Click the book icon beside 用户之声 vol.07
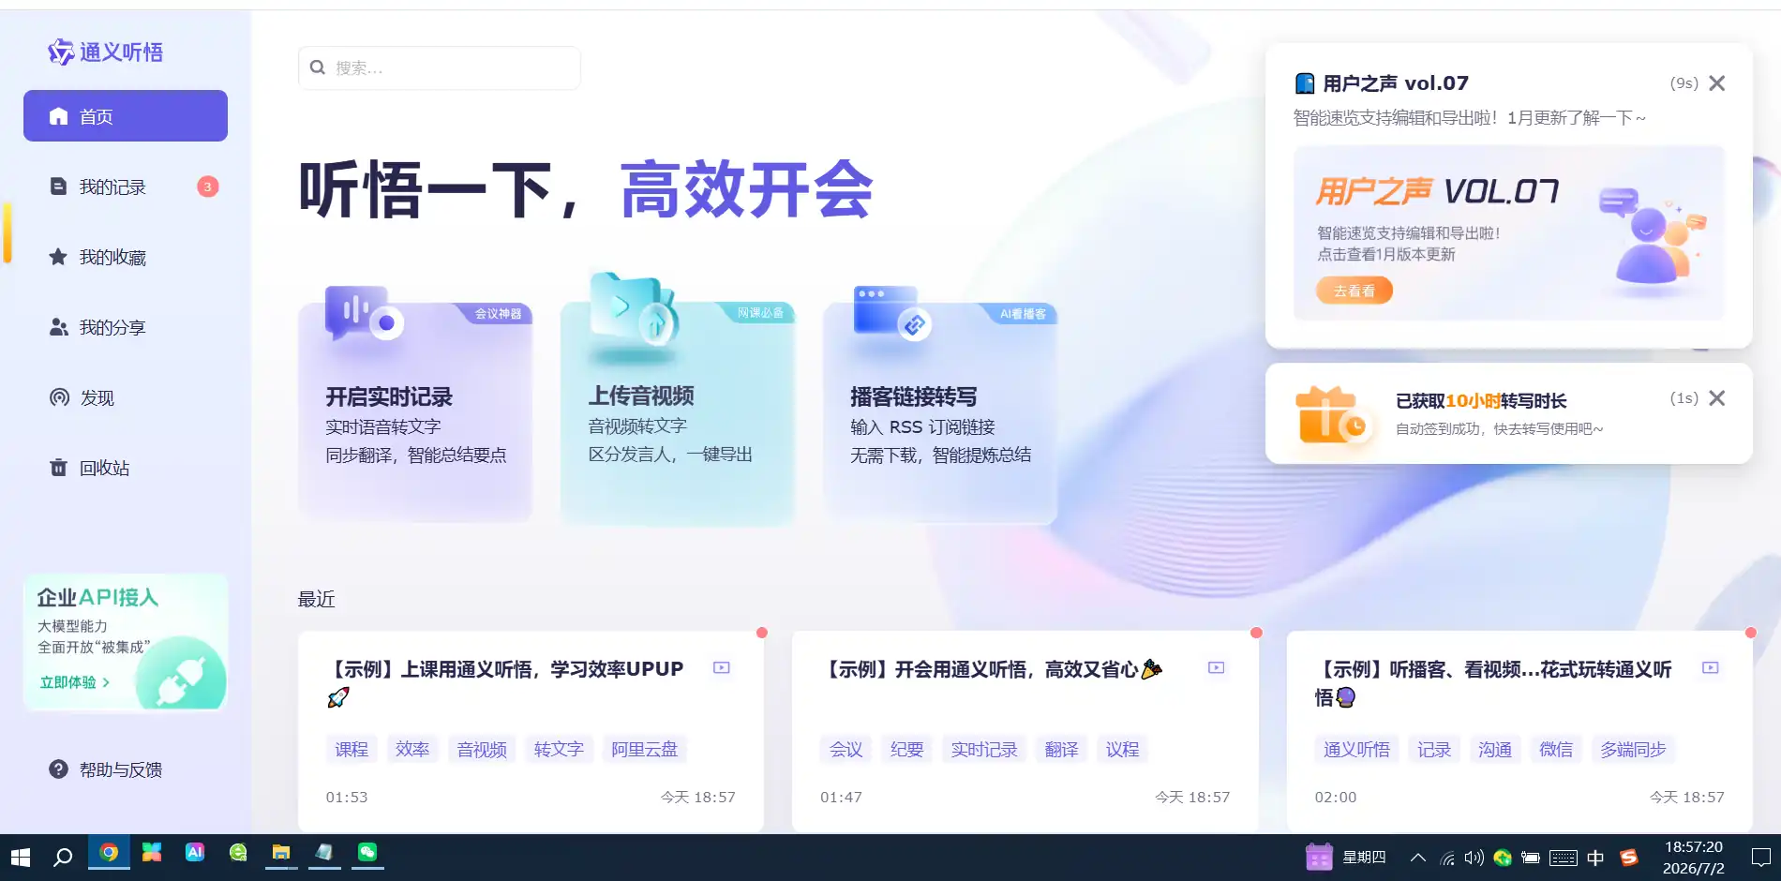 [x=1305, y=83]
